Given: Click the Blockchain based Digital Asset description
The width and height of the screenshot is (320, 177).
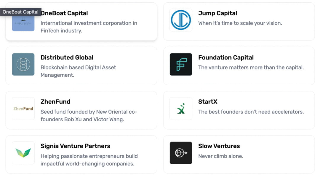Looking at the screenshot, I should 78,71.
